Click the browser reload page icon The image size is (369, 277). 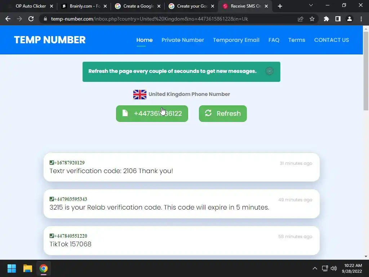pos(31,19)
